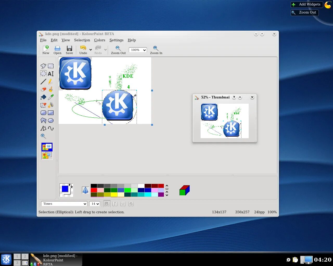Open the Help menu
This screenshot has width=333, height=266.
click(132, 40)
